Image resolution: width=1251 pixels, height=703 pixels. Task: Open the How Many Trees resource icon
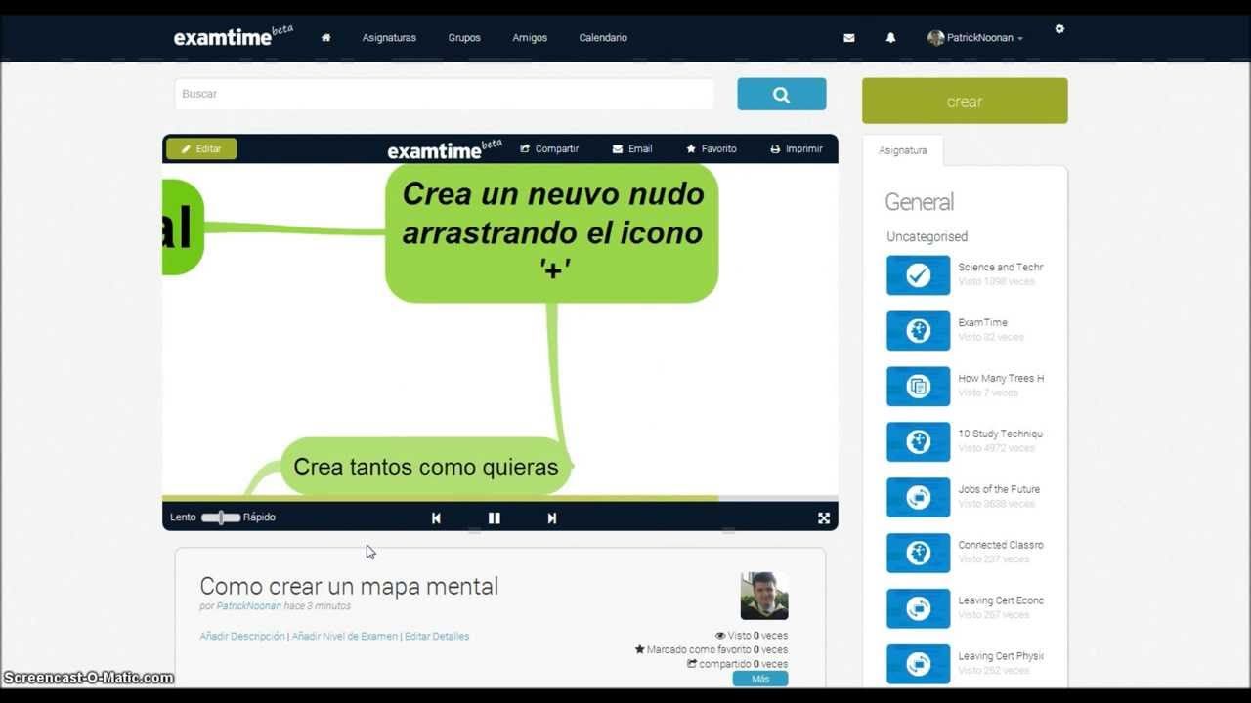(x=918, y=387)
